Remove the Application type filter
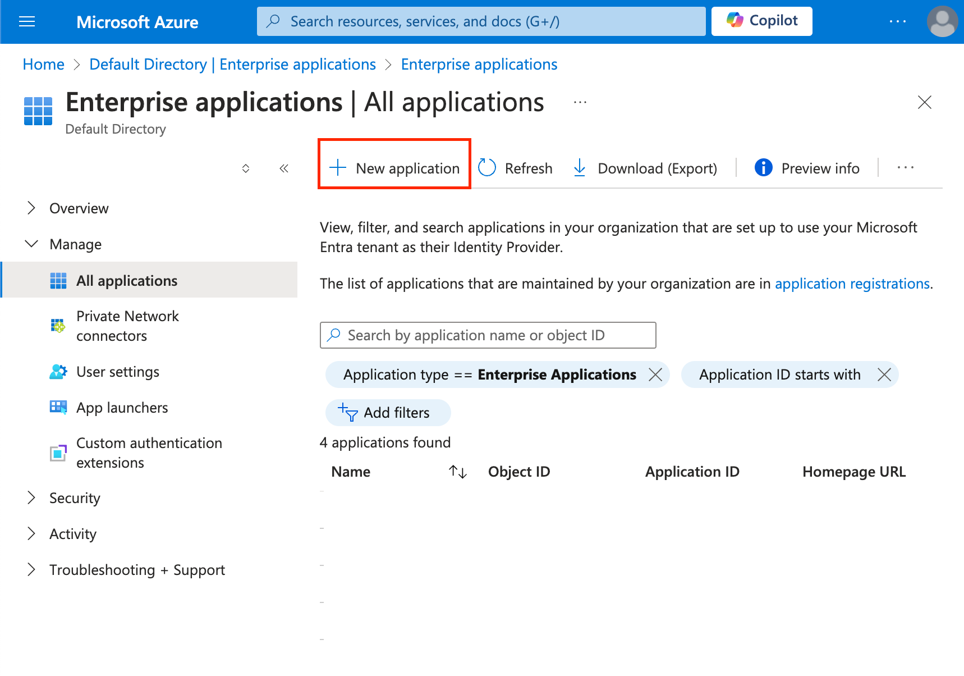Screen dimensions: 964x676 655,374
